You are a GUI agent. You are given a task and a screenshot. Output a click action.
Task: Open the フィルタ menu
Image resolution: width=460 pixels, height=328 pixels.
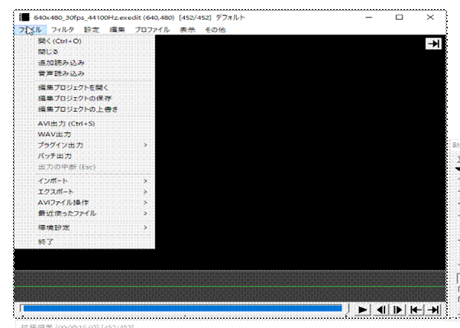tap(63, 29)
